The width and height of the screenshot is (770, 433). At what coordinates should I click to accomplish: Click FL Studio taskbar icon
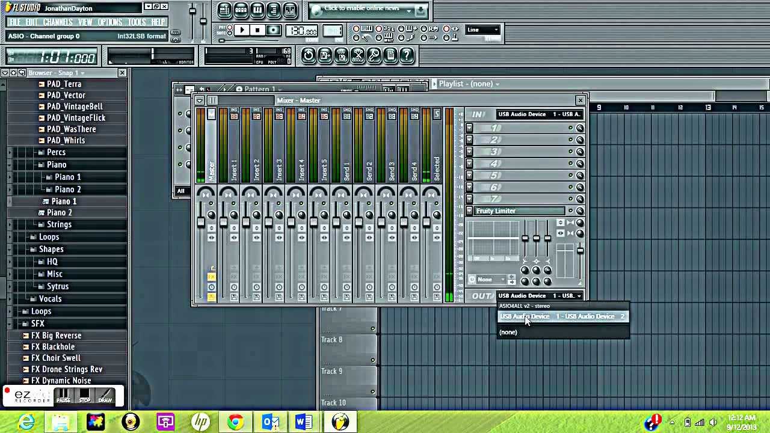coord(340,422)
